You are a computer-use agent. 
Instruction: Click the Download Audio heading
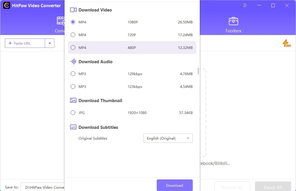[96, 62]
